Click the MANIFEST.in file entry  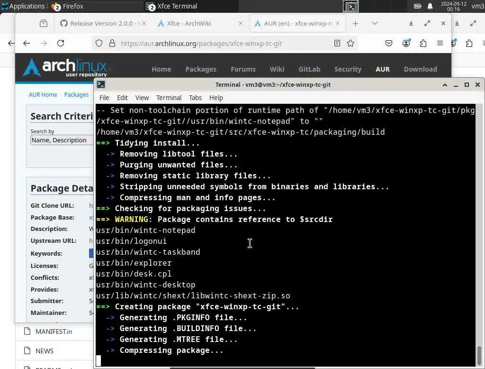[x=54, y=332]
